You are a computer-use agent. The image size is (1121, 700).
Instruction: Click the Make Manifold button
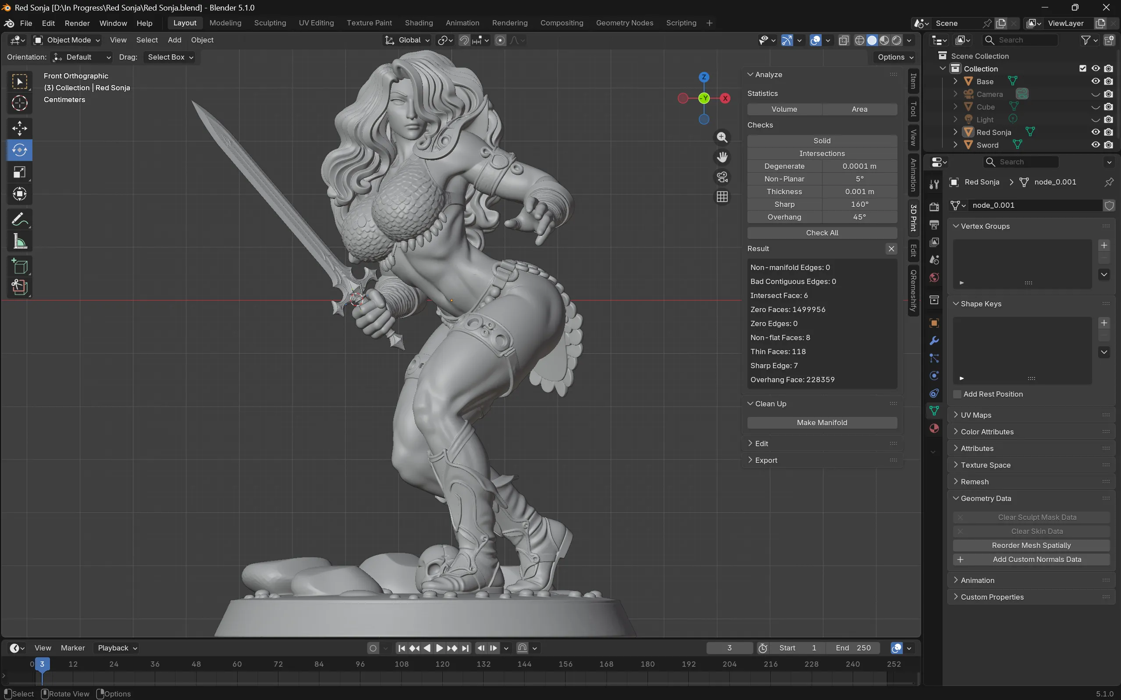[822, 423]
